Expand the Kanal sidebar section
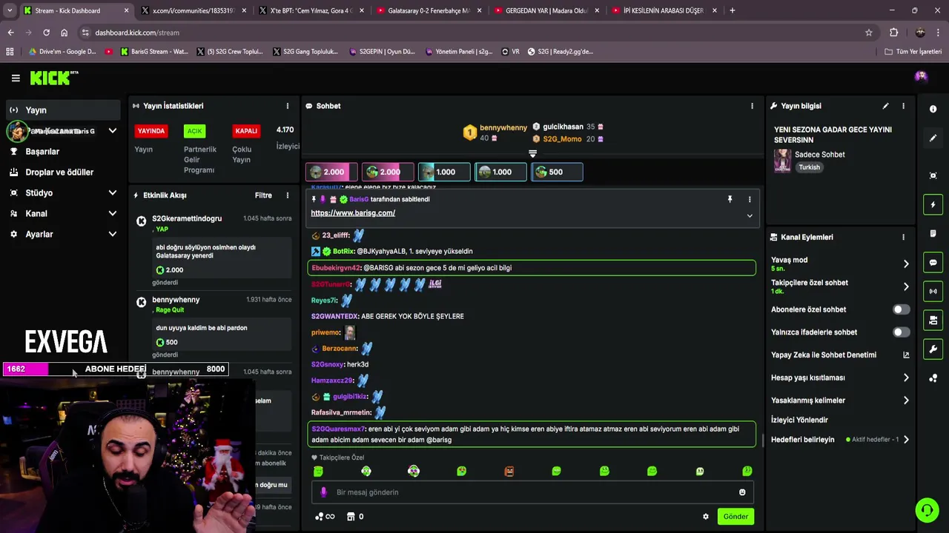 [x=112, y=213]
